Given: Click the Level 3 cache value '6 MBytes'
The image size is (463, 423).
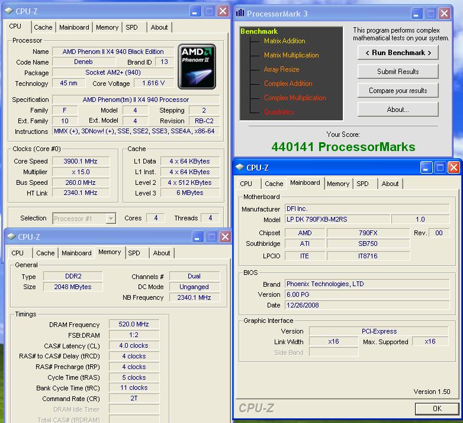Looking at the screenshot, I should coord(190,193).
